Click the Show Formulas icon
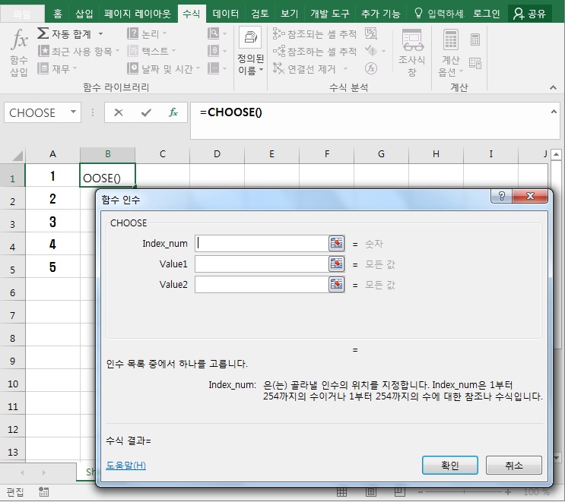Viewport: 565px width, 502px height. point(371,34)
